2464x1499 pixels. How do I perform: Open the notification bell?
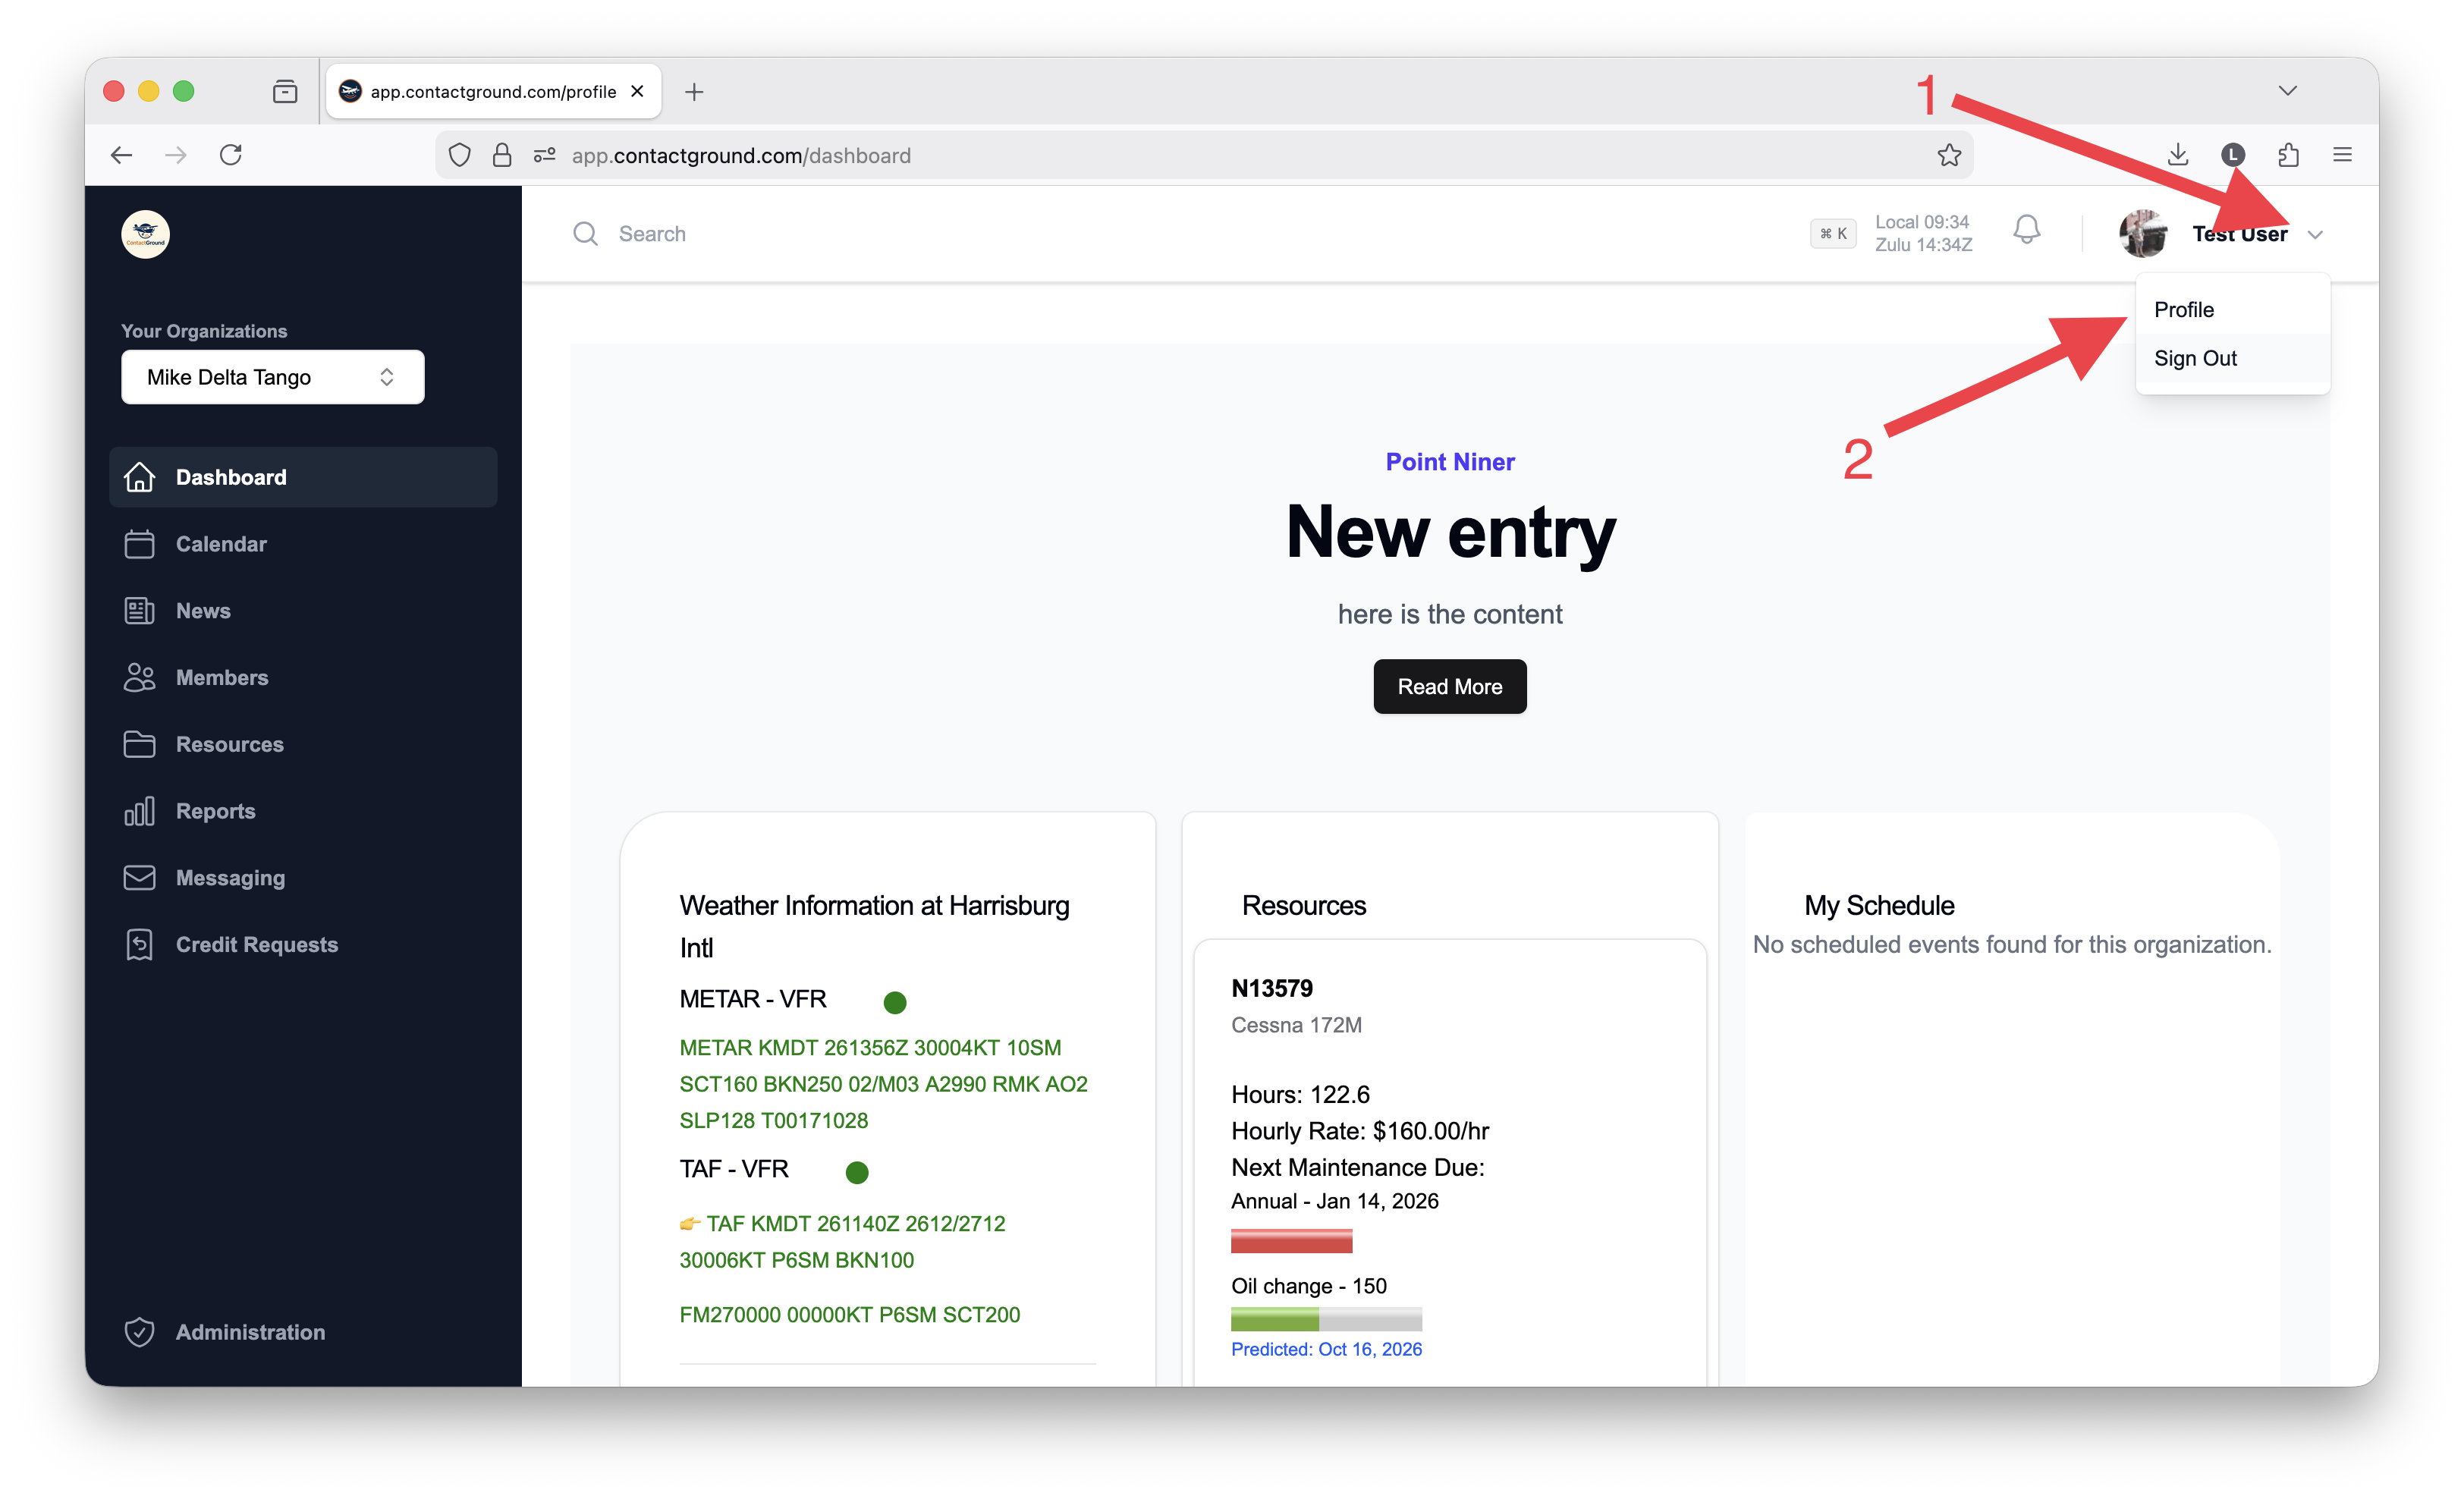click(2026, 232)
